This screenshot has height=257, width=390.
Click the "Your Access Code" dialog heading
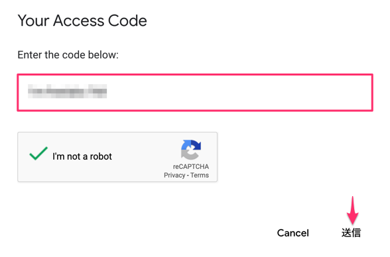(x=82, y=21)
